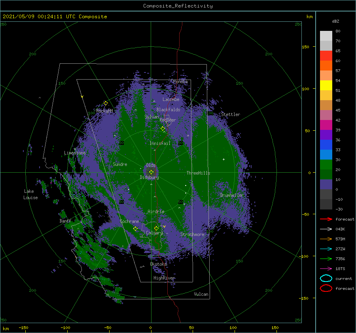The height and width of the screenshot is (333, 356).
Task: Click the -150 tick on bottom axis
Action: (23, 327)
